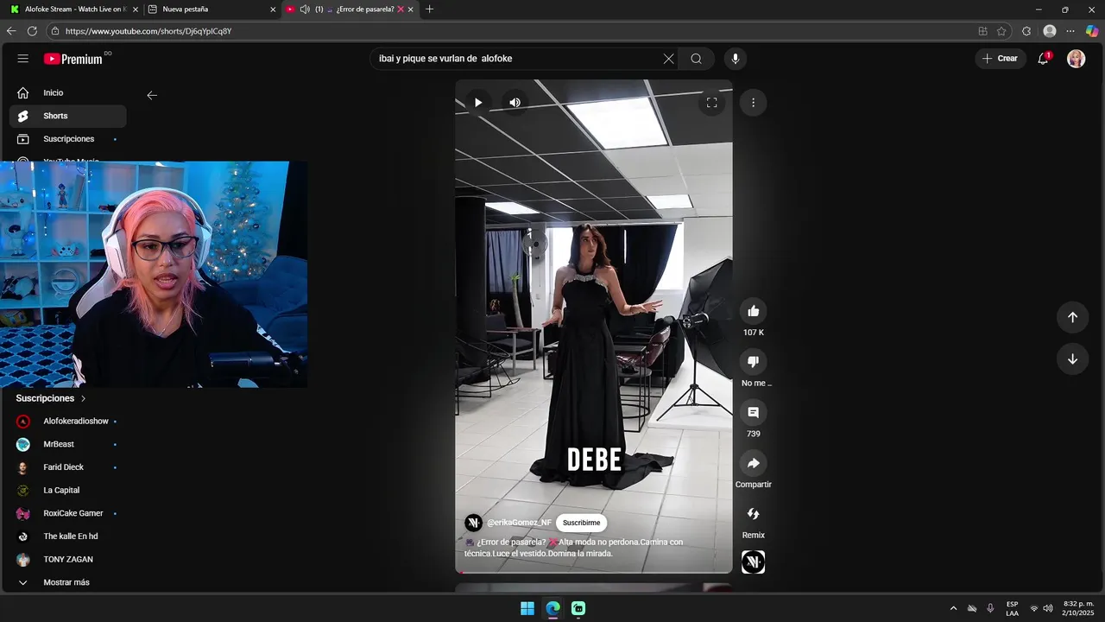Click the taskbar microphone icon
This screenshot has width=1105, height=622.
(990, 608)
